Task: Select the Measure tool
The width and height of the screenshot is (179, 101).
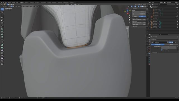Action: (2, 29)
